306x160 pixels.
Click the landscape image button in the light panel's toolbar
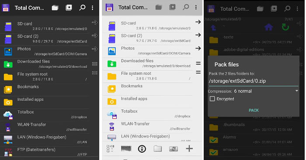126,149
